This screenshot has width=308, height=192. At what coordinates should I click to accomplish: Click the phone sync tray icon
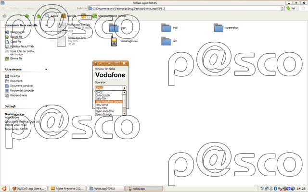262,189
